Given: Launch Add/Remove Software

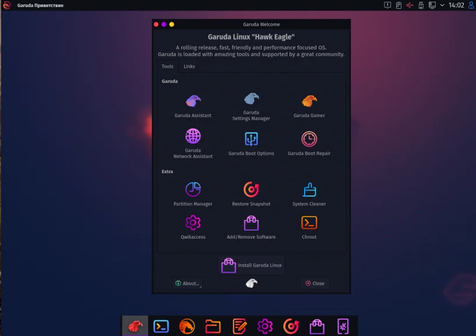Looking at the screenshot, I should click(251, 224).
